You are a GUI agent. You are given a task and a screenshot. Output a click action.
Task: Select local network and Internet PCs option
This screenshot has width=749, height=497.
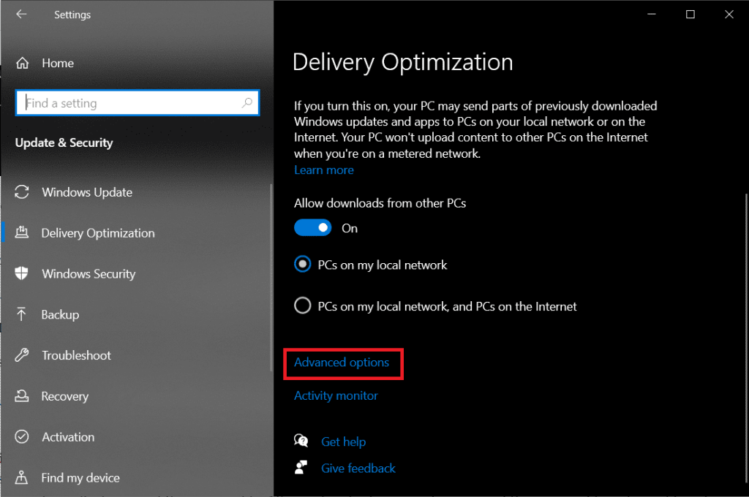coord(303,306)
